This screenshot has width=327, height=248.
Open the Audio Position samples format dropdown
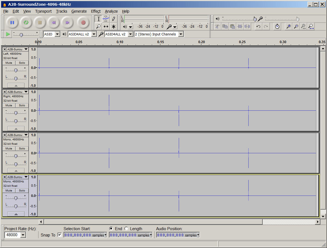(198, 235)
